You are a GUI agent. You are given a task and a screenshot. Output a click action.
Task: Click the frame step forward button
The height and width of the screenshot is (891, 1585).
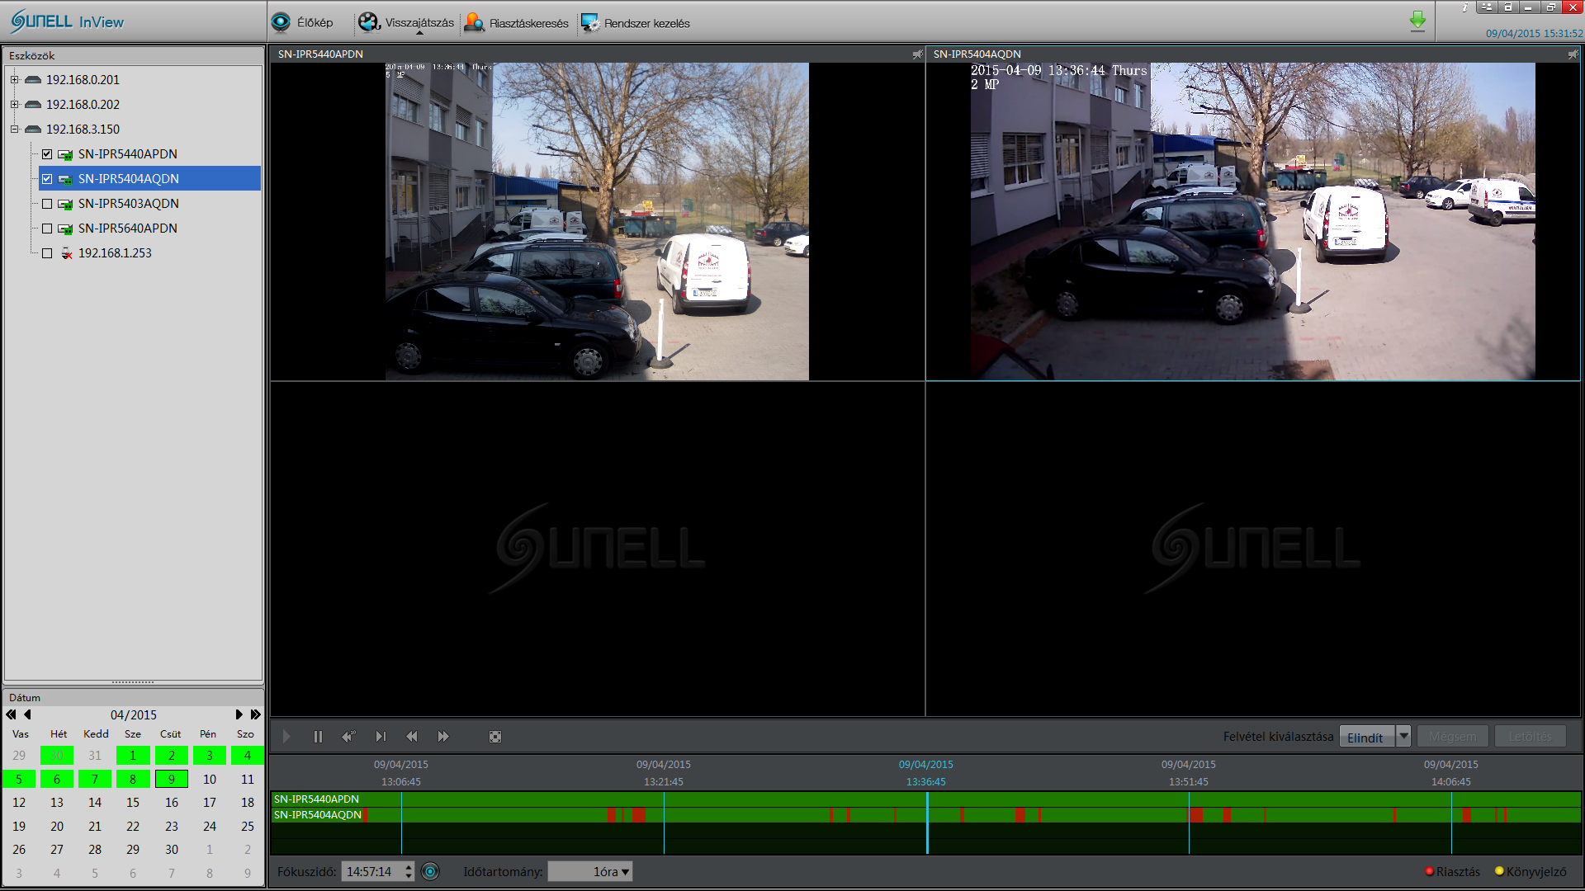(x=381, y=737)
